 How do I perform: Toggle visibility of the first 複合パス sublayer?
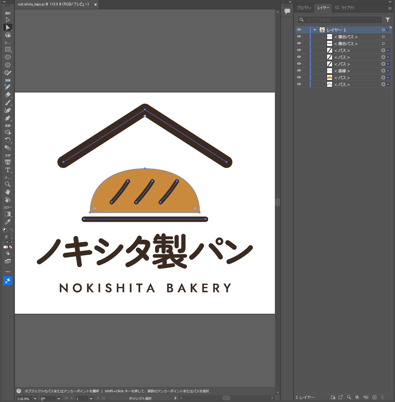(299, 37)
